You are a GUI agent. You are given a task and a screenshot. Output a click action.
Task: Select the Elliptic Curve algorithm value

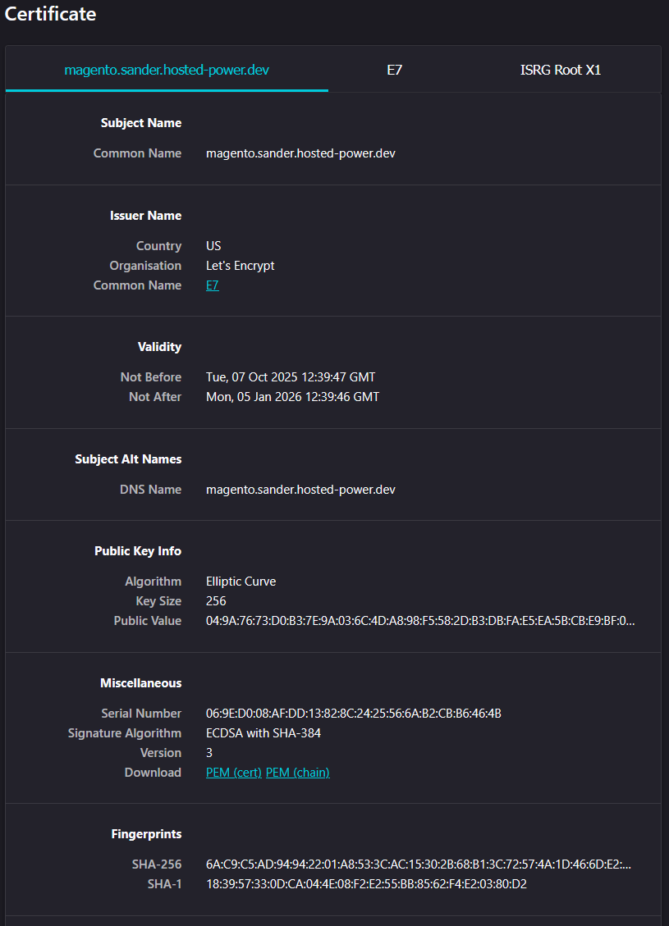tap(241, 581)
